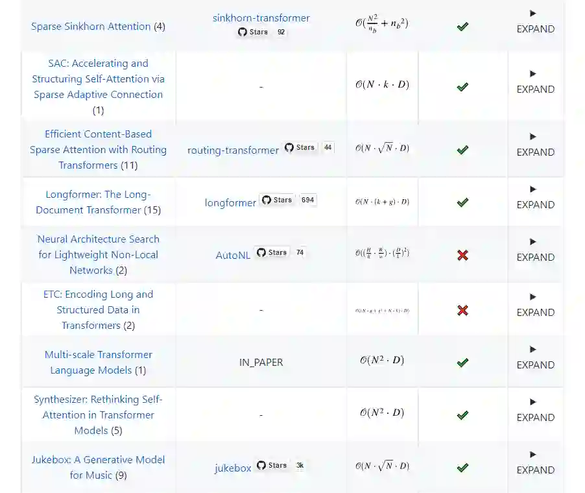
Task: Click the AutoNL GitHub Stars badge
Action: [280, 252]
